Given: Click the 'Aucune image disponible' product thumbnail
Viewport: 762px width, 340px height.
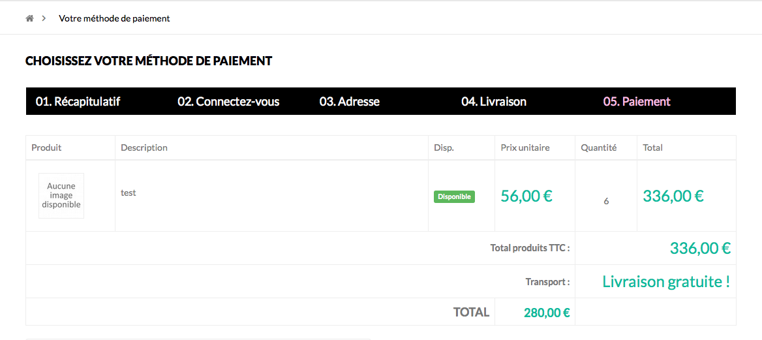Looking at the screenshot, I should 61,196.
